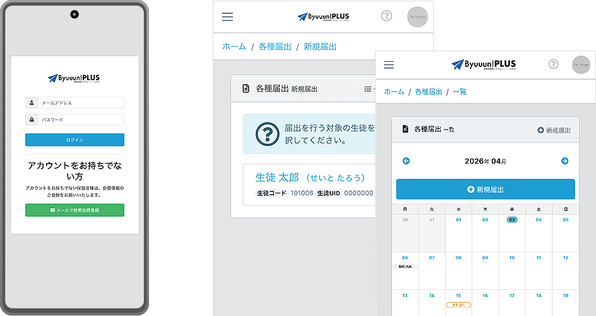
Task: Select date 12 in the calendar
Action: [x=566, y=258]
